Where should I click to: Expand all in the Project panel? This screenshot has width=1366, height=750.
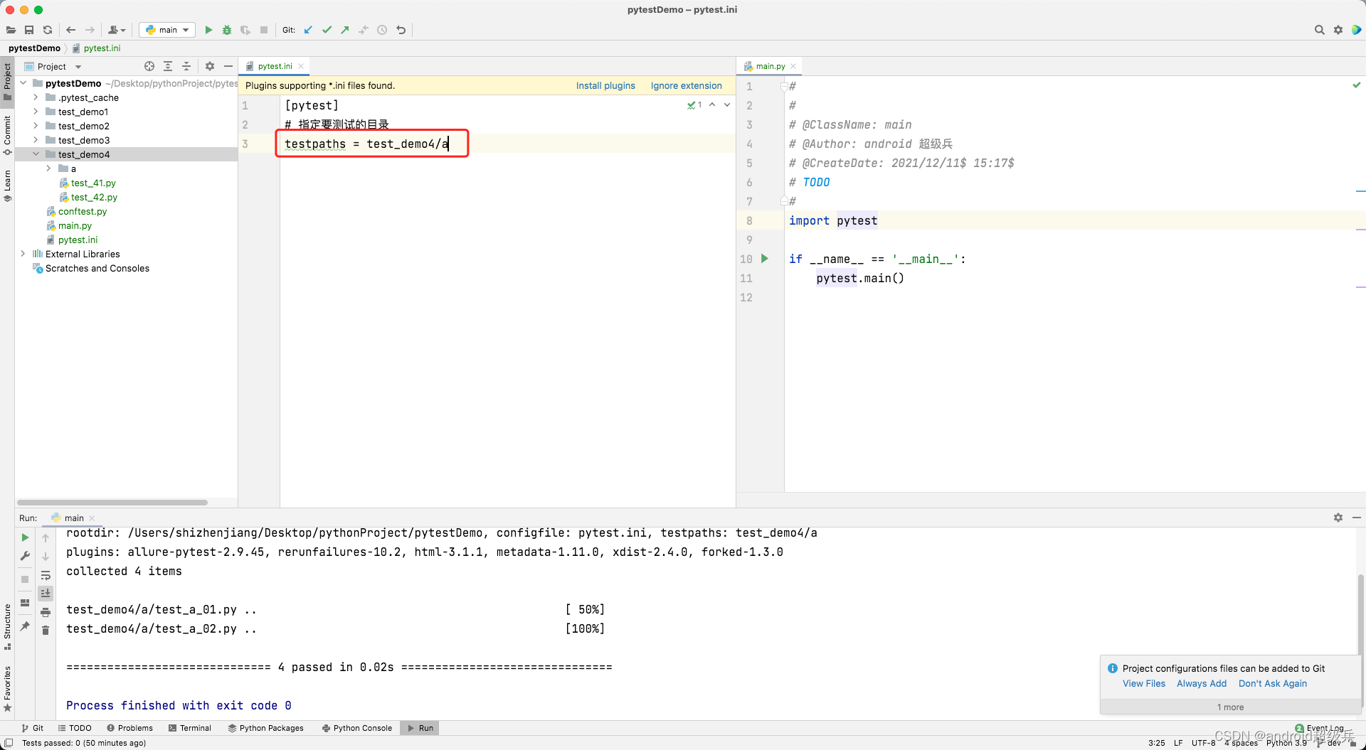tap(168, 66)
